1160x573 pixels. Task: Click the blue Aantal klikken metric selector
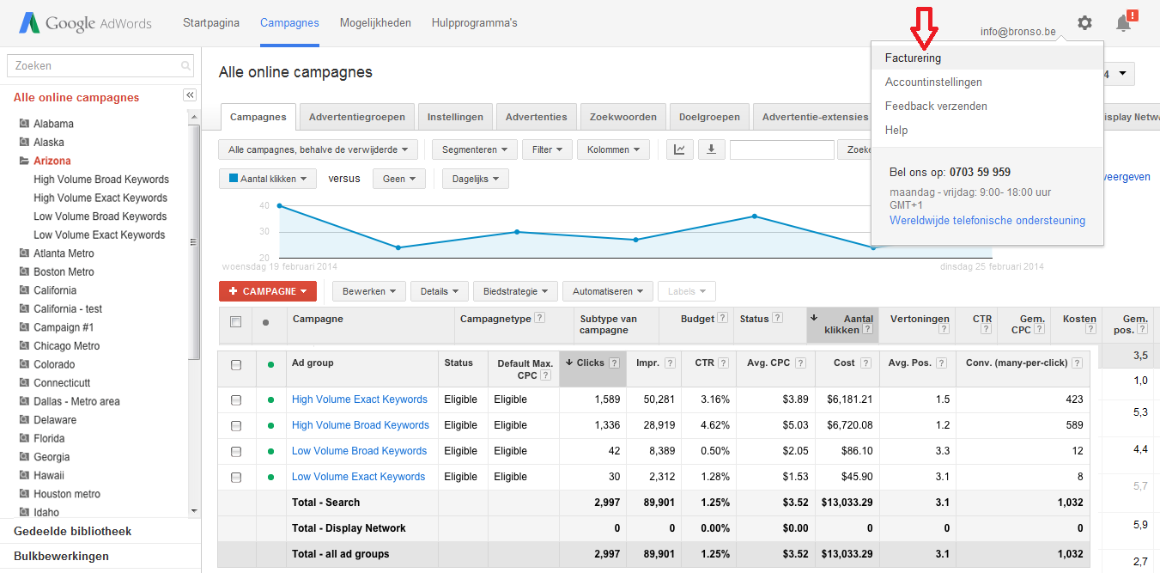pos(268,179)
